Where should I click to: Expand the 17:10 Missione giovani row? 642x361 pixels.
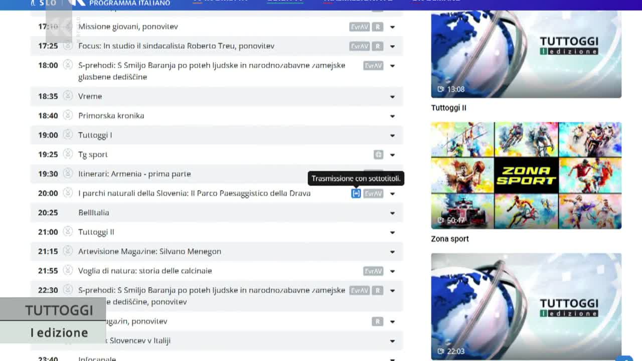point(392,27)
